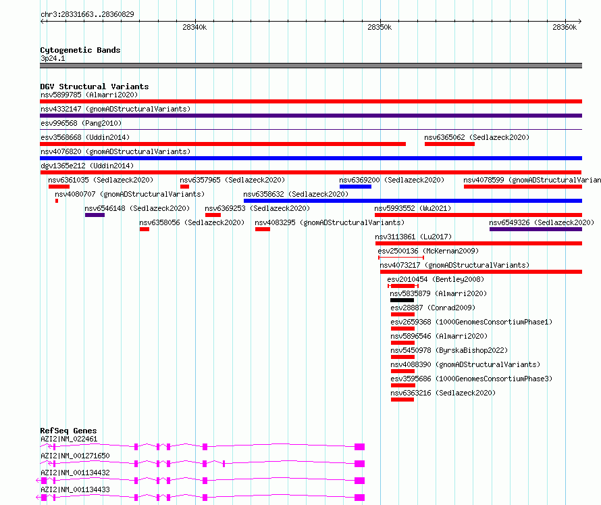The height and width of the screenshot is (505, 601).
Task: Open the esv3568668 (Uddin2014) label
Action: [85, 137]
